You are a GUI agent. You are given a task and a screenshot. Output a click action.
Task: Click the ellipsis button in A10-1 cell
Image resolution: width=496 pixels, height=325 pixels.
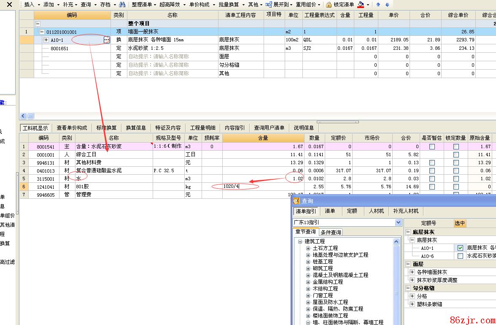point(106,40)
